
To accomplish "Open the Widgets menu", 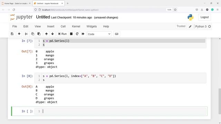I will (92, 27).
